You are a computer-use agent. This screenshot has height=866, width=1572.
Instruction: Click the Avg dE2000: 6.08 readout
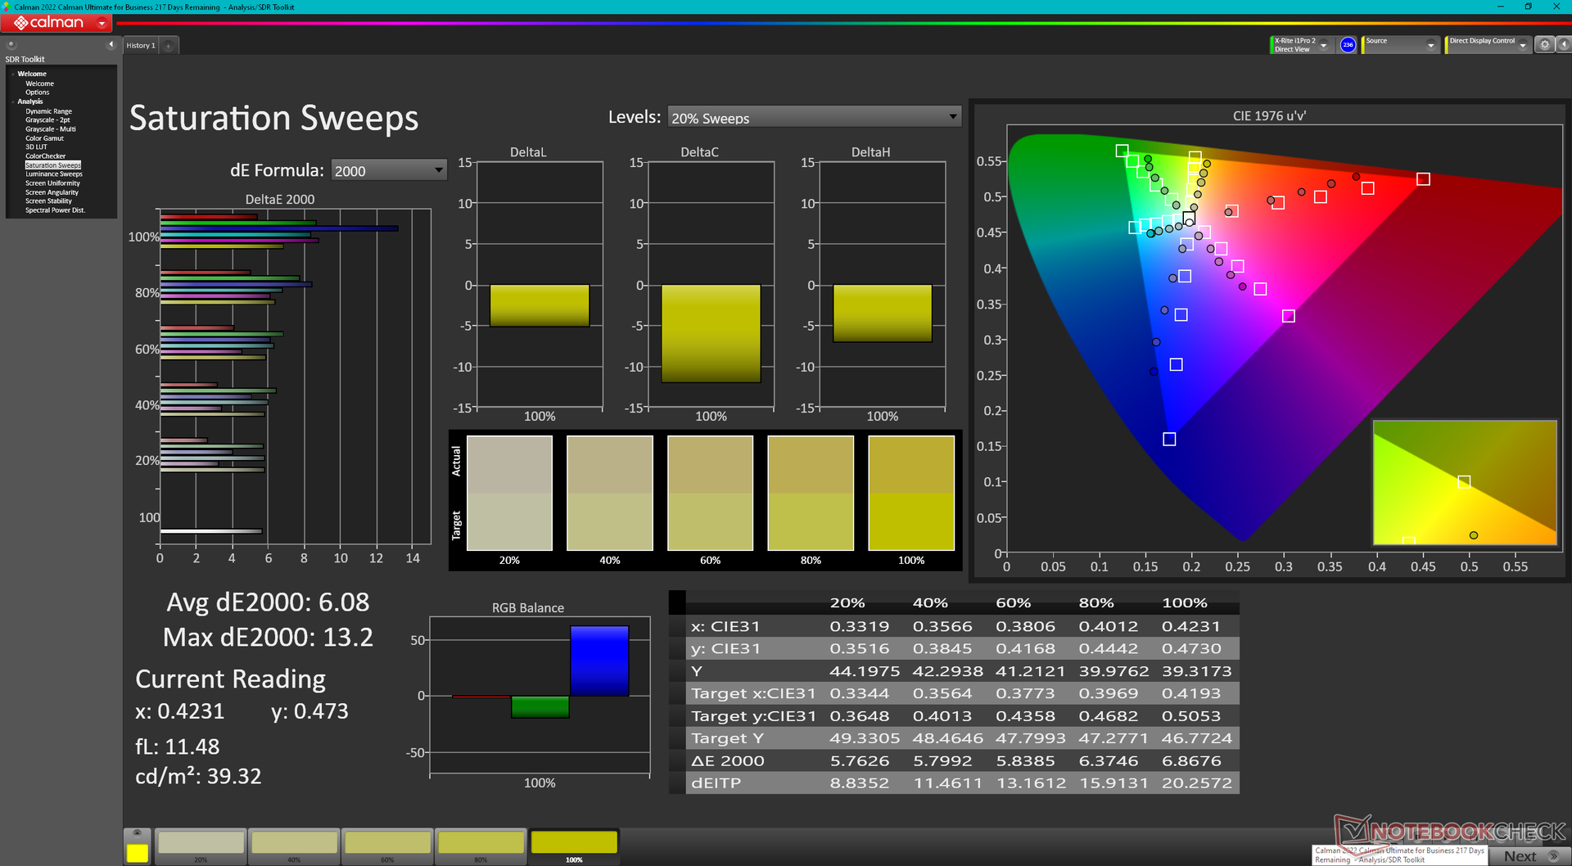[268, 602]
